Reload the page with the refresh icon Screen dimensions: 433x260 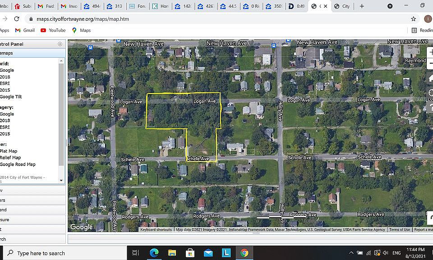[x=17, y=19]
